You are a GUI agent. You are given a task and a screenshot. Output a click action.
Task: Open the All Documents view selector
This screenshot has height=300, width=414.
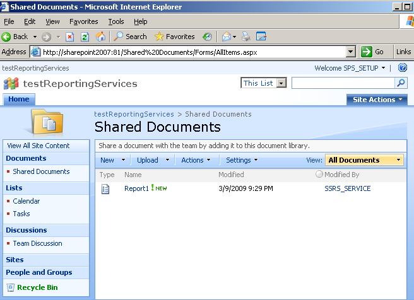point(364,160)
